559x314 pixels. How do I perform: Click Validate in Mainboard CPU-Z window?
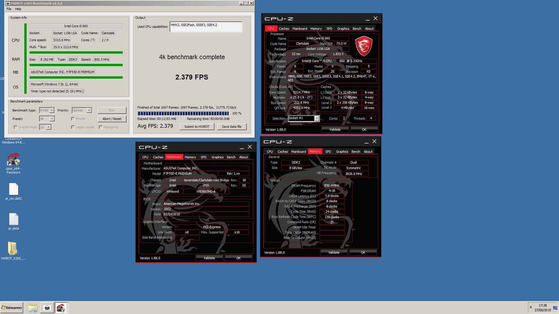click(x=209, y=258)
